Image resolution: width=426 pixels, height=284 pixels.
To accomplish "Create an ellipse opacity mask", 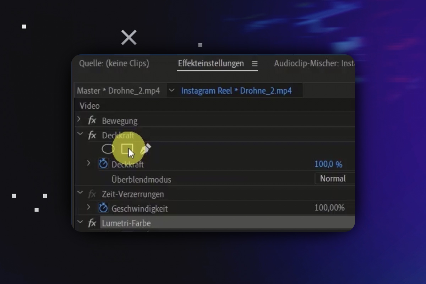I will (x=108, y=149).
